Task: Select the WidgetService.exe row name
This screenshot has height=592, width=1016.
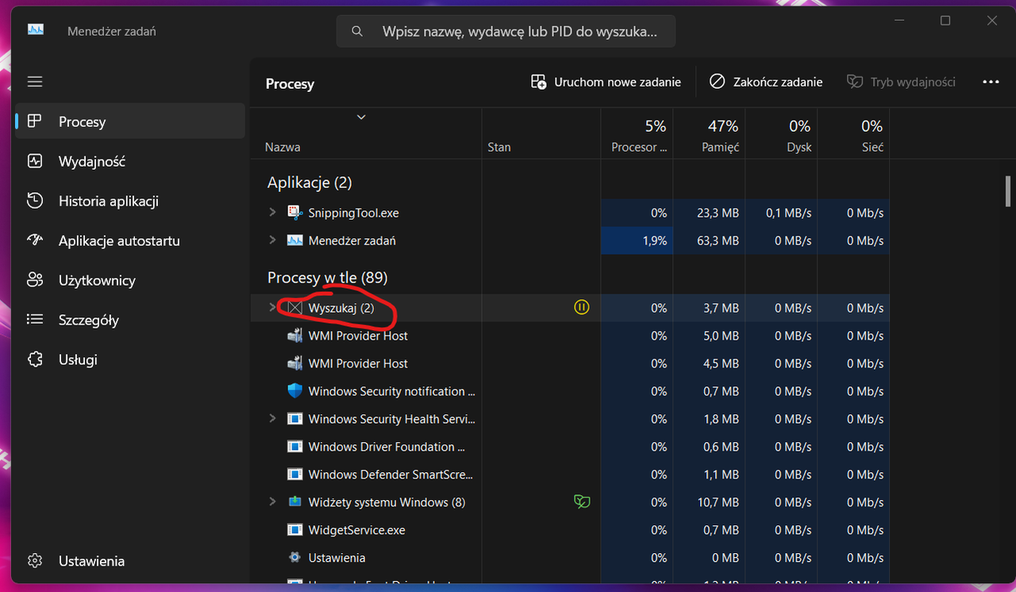Action: click(x=357, y=530)
